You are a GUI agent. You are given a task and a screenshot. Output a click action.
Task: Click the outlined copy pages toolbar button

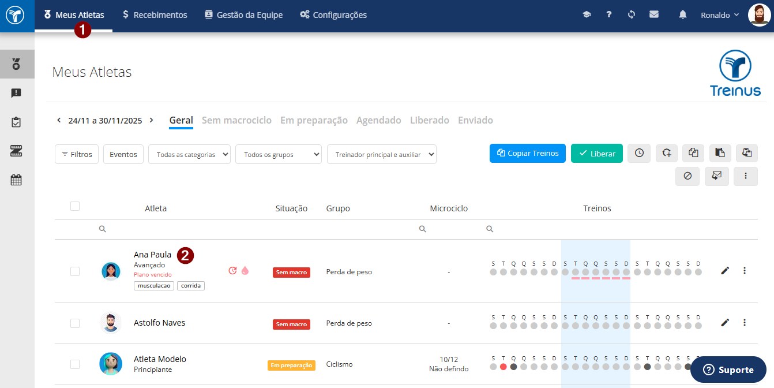[x=694, y=153]
